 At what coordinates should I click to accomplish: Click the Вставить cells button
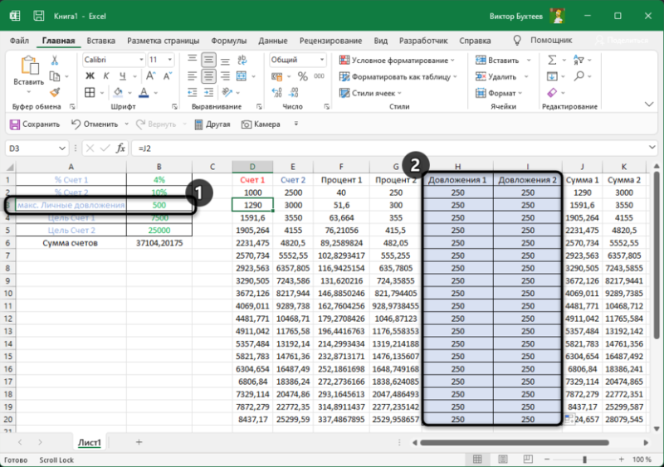(x=497, y=60)
